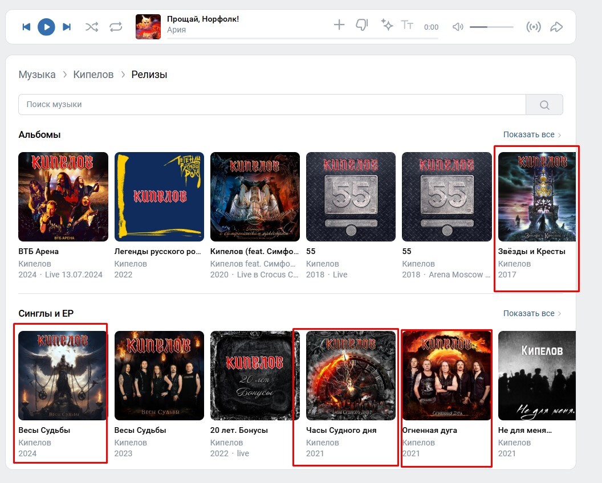Open the Звёзды и Кресты album cover
This screenshot has width=602, height=483.
point(537,197)
